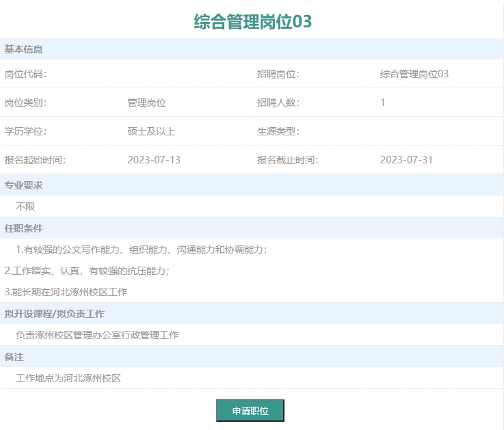This screenshot has width=504, height=430.
Task: Select condition 2 about 抗压能力
Action: point(87,271)
